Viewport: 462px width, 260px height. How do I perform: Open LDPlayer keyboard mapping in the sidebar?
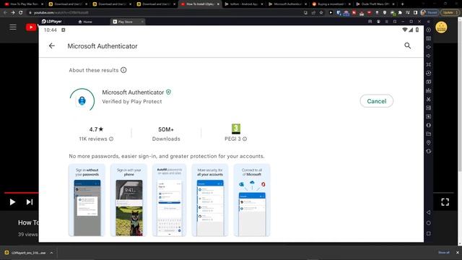429,38
